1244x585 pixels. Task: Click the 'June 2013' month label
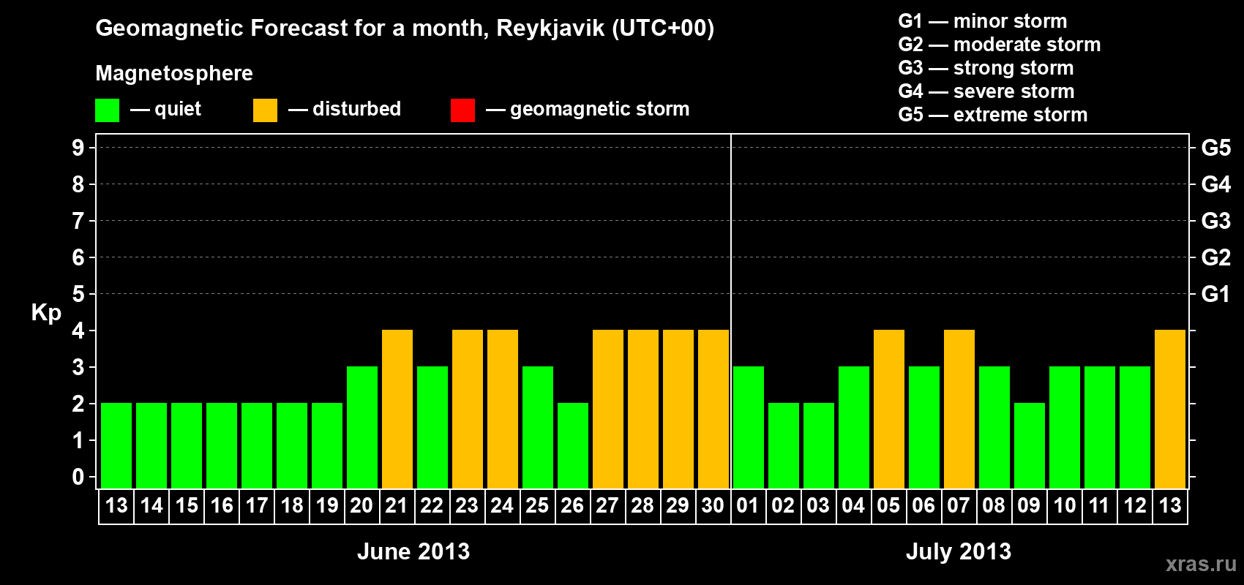click(413, 551)
